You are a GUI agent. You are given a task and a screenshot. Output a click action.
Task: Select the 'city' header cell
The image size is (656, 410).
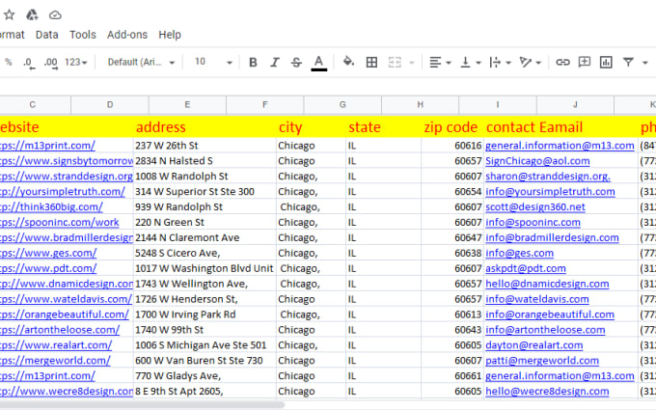311,127
